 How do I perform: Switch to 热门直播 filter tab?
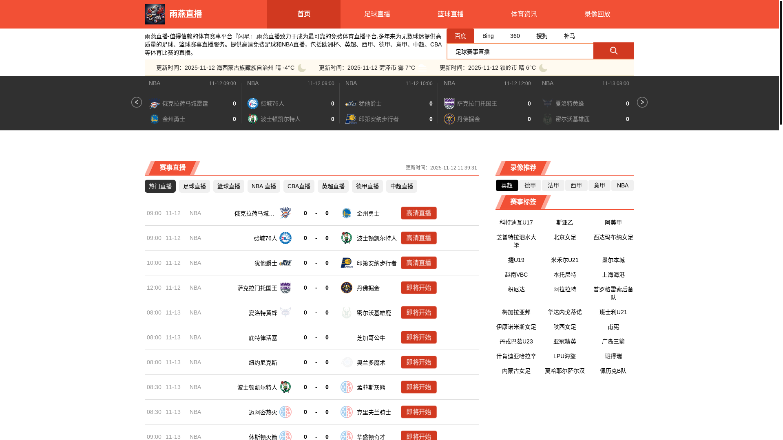point(160,186)
